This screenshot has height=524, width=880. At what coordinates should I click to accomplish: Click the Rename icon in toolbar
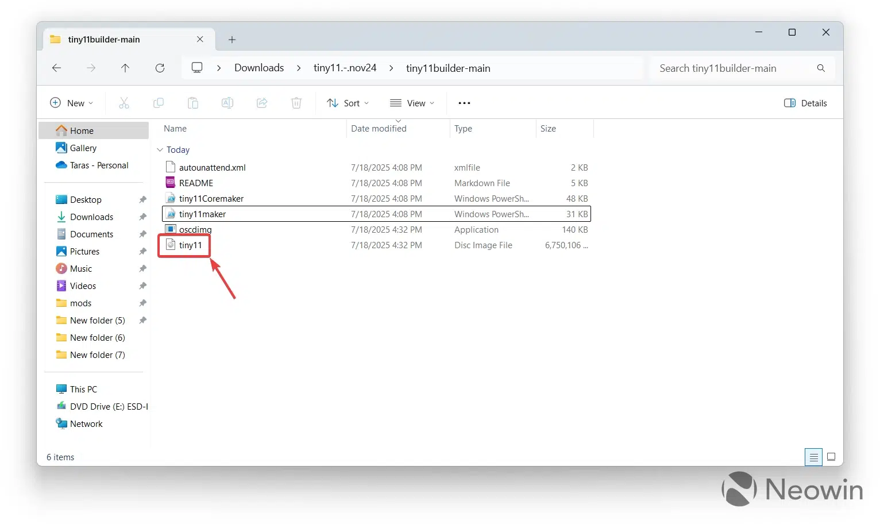coord(227,103)
